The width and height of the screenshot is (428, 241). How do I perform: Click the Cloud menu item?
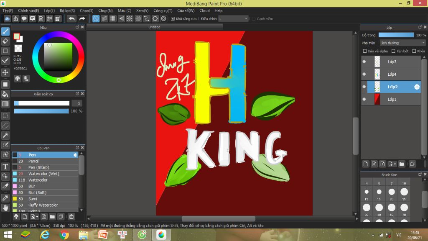tap(204, 10)
